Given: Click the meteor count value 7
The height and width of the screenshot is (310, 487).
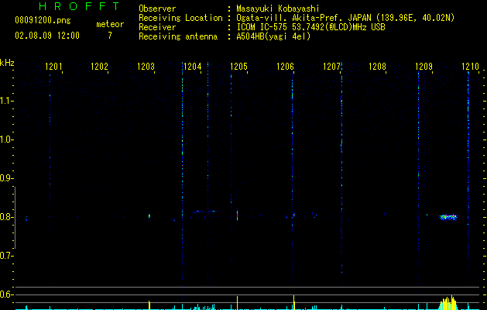Looking at the screenshot, I should click(110, 36).
